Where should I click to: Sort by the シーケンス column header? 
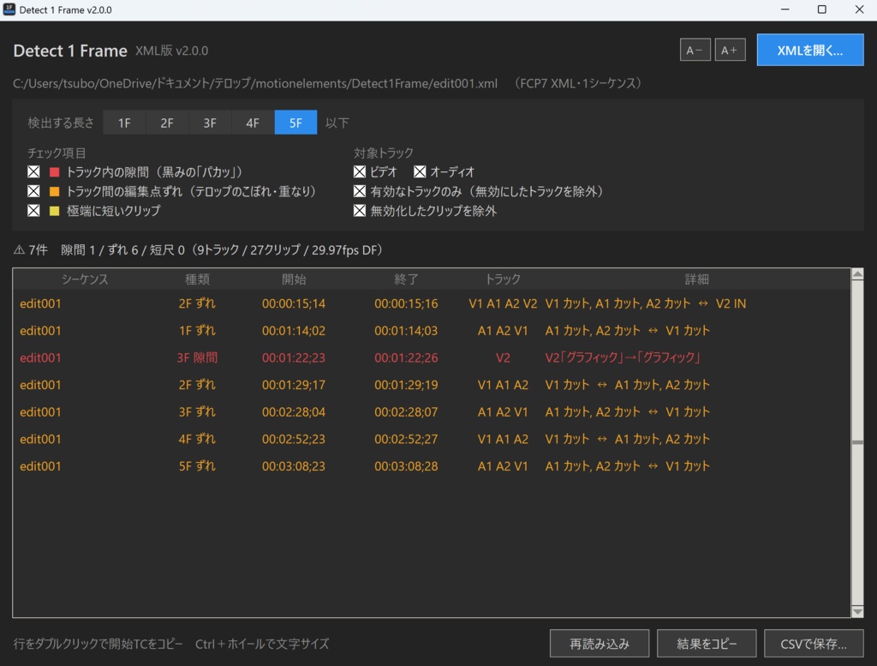85,279
